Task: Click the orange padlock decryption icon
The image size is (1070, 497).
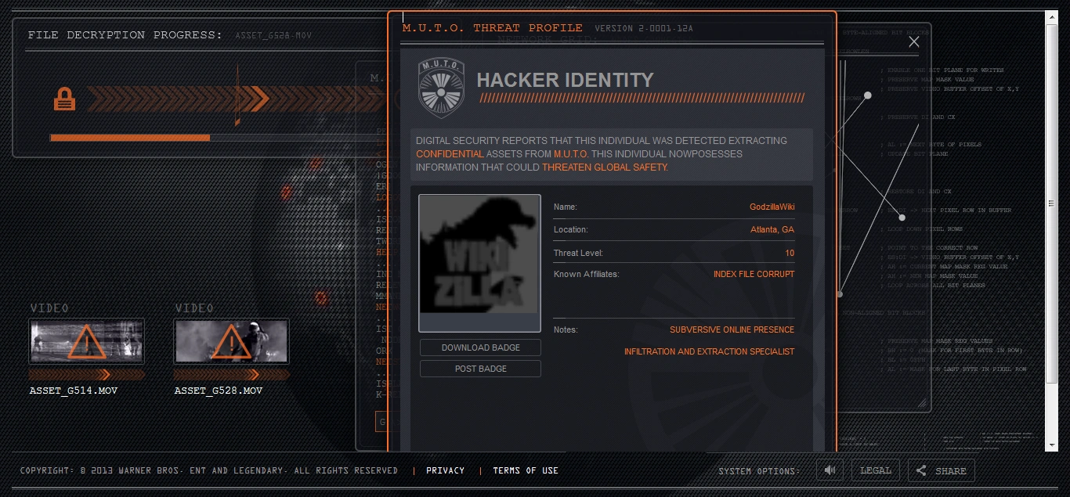Action: 64,99
